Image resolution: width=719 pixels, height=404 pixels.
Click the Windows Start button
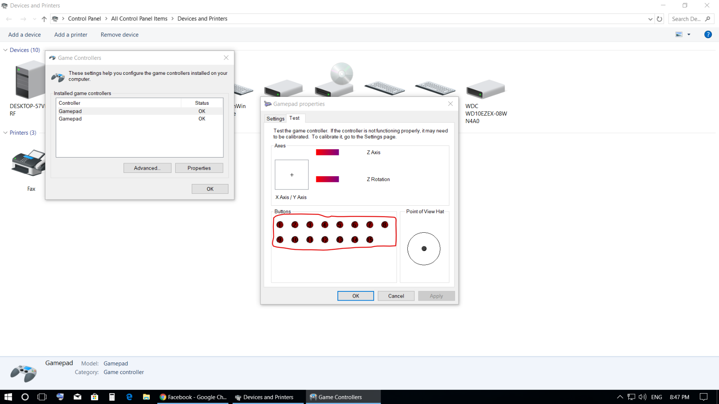tap(8, 397)
